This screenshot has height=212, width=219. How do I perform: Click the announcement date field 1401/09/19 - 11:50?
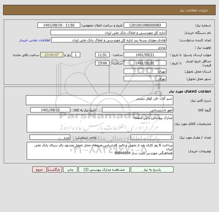pyautogui.click(x=59, y=25)
